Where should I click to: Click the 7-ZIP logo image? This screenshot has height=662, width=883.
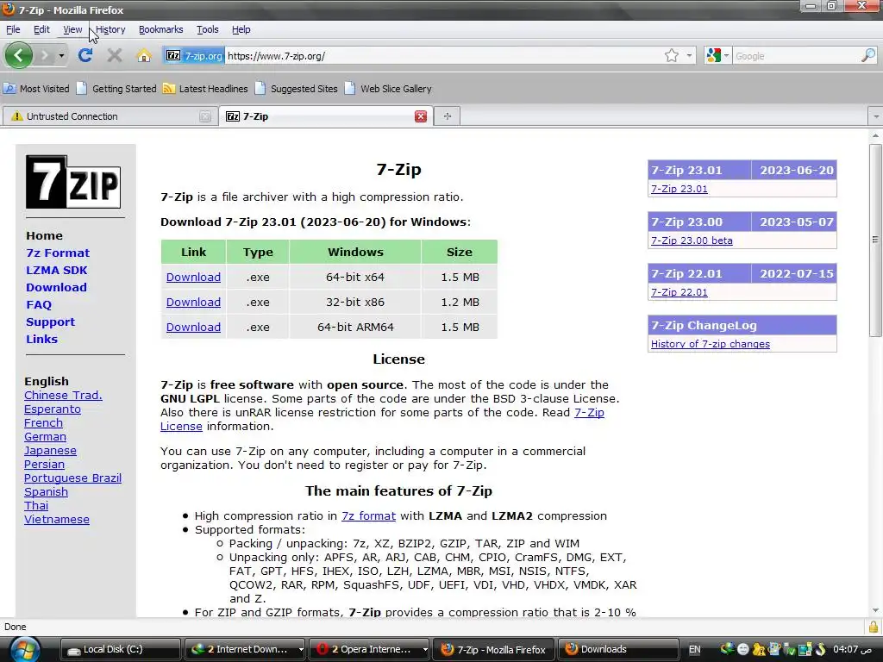[x=73, y=183]
